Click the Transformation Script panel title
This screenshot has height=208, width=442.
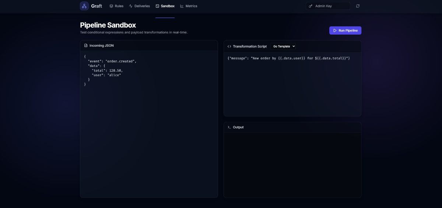point(250,46)
